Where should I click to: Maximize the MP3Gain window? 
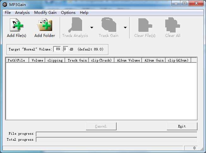pos(185,3)
